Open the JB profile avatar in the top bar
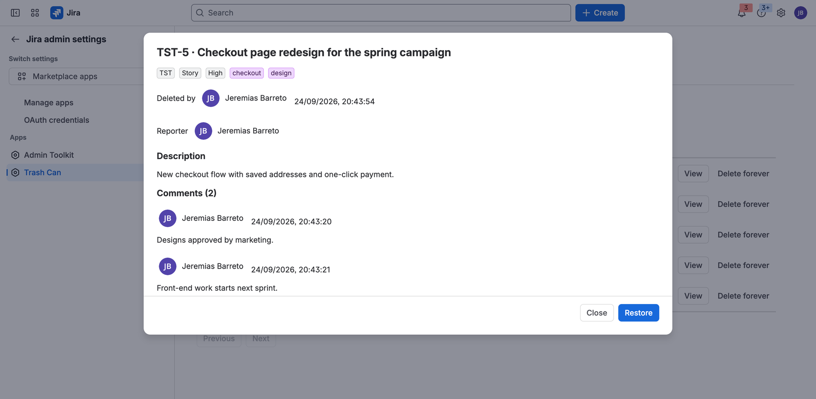Screen dimensions: 816x399 pyautogui.click(x=800, y=13)
